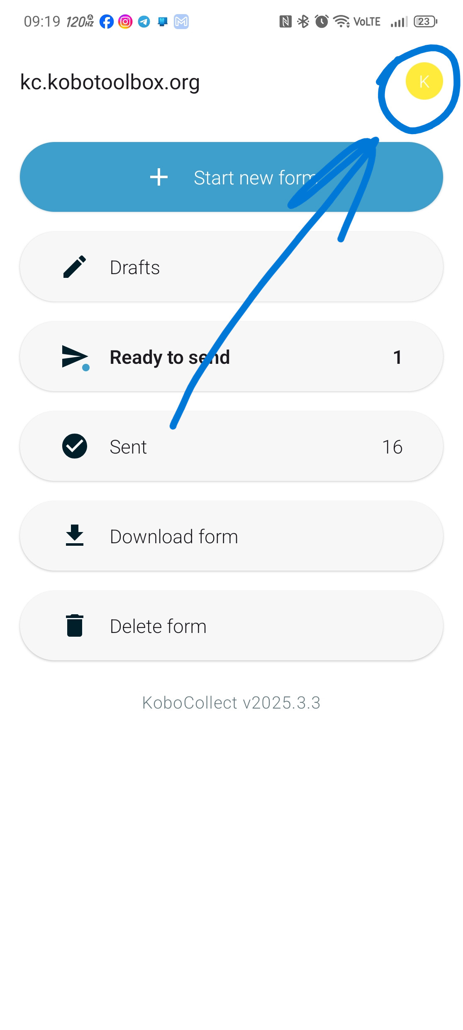Tap the trash can delete icon
The height and width of the screenshot is (1030, 463).
coord(75,625)
